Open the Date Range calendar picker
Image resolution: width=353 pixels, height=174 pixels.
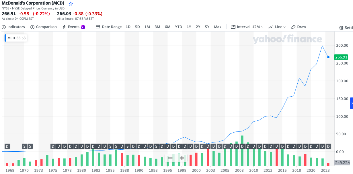coord(109,27)
